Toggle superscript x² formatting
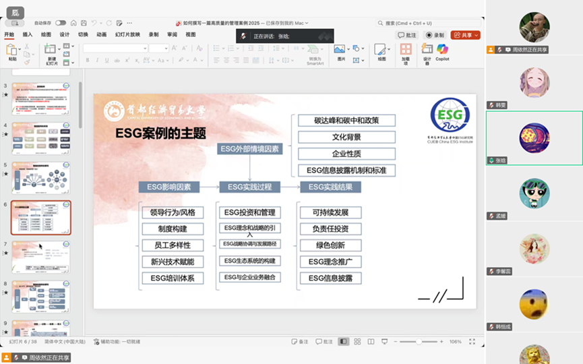The image size is (583, 364). pos(127,60)
